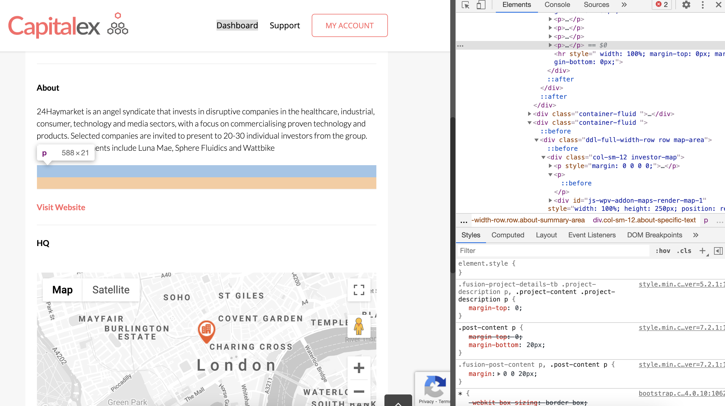Click the error count badge
Screen dimensions: 725x406
click(x=662, y=5)
